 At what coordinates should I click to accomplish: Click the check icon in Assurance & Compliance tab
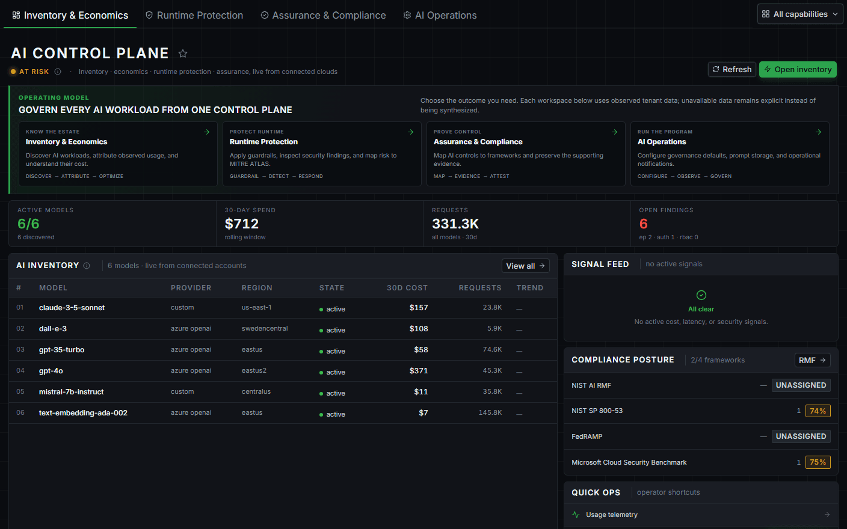[x=265, y=15]
